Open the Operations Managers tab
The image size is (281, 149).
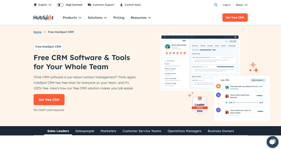tap(184, 131)
